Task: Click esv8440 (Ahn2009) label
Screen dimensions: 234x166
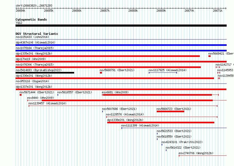Action: (40, 98)
